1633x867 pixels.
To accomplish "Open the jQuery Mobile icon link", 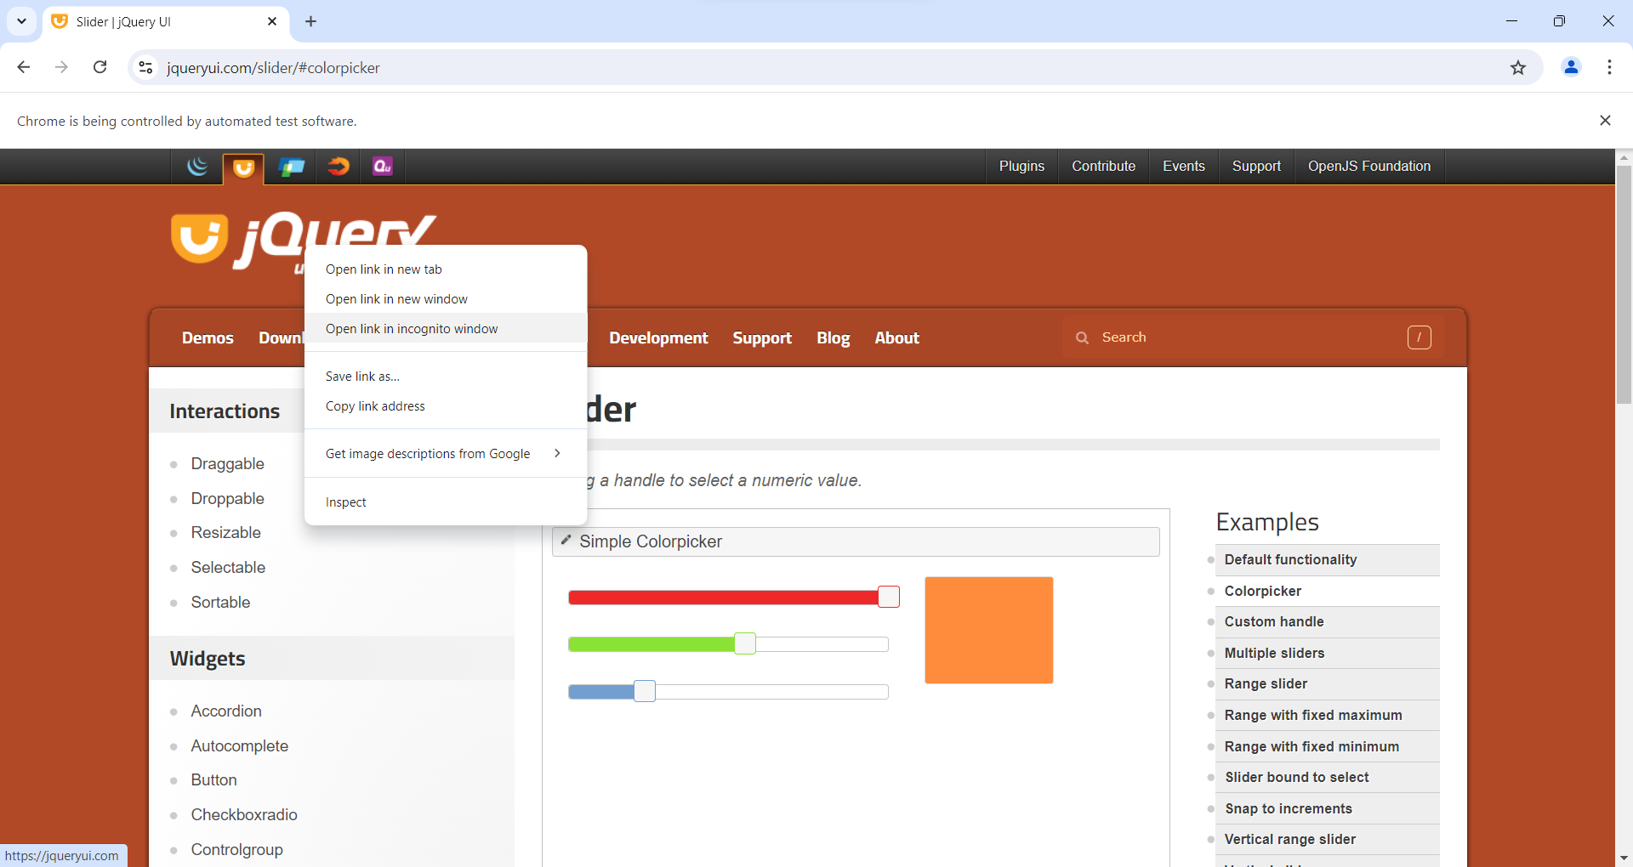I will coord(291,167).
